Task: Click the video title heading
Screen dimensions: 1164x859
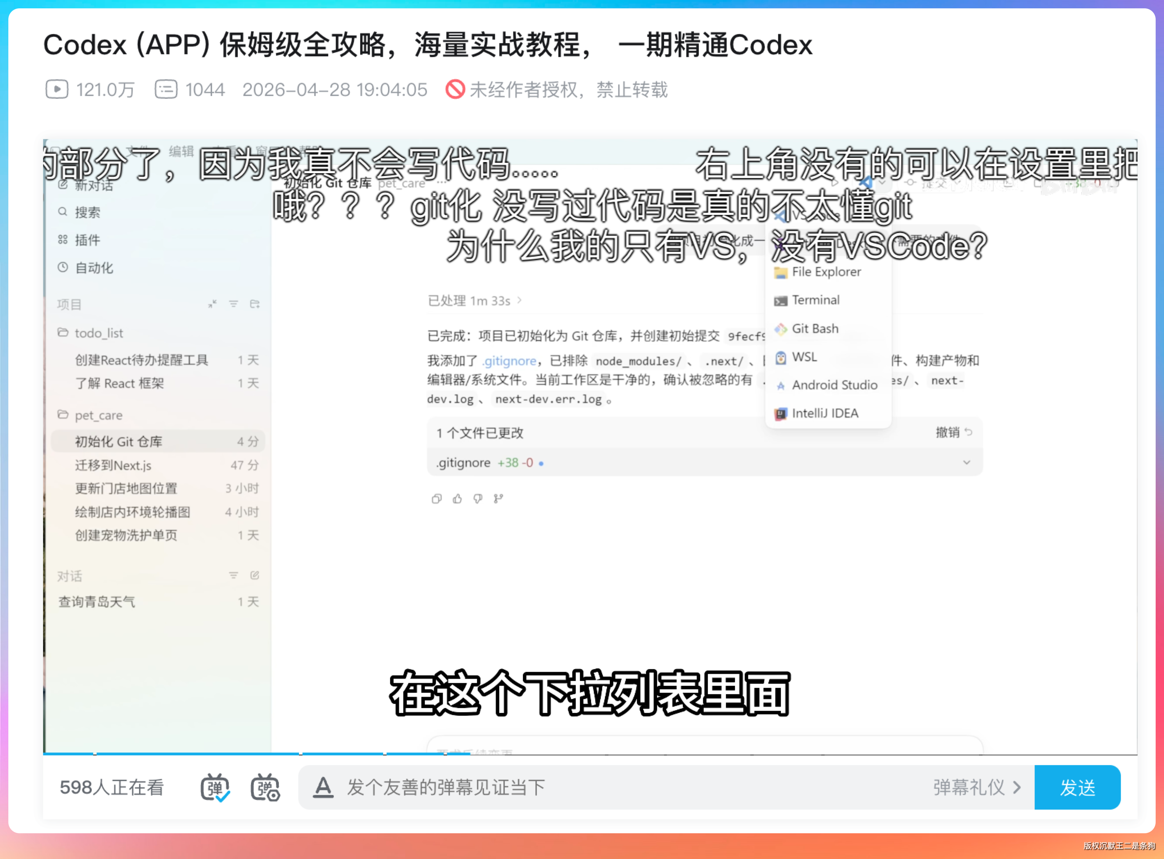Action: (427, 45)
